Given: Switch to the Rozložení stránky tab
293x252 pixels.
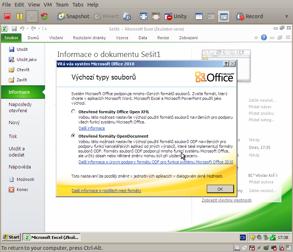Looking at the screenshot, I should [89, 38].
